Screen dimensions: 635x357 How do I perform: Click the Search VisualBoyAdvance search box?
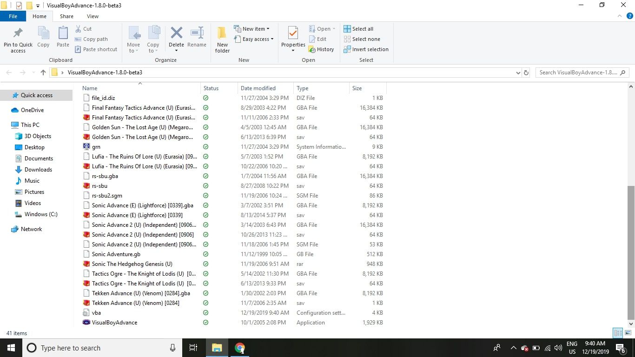(578, 73)
